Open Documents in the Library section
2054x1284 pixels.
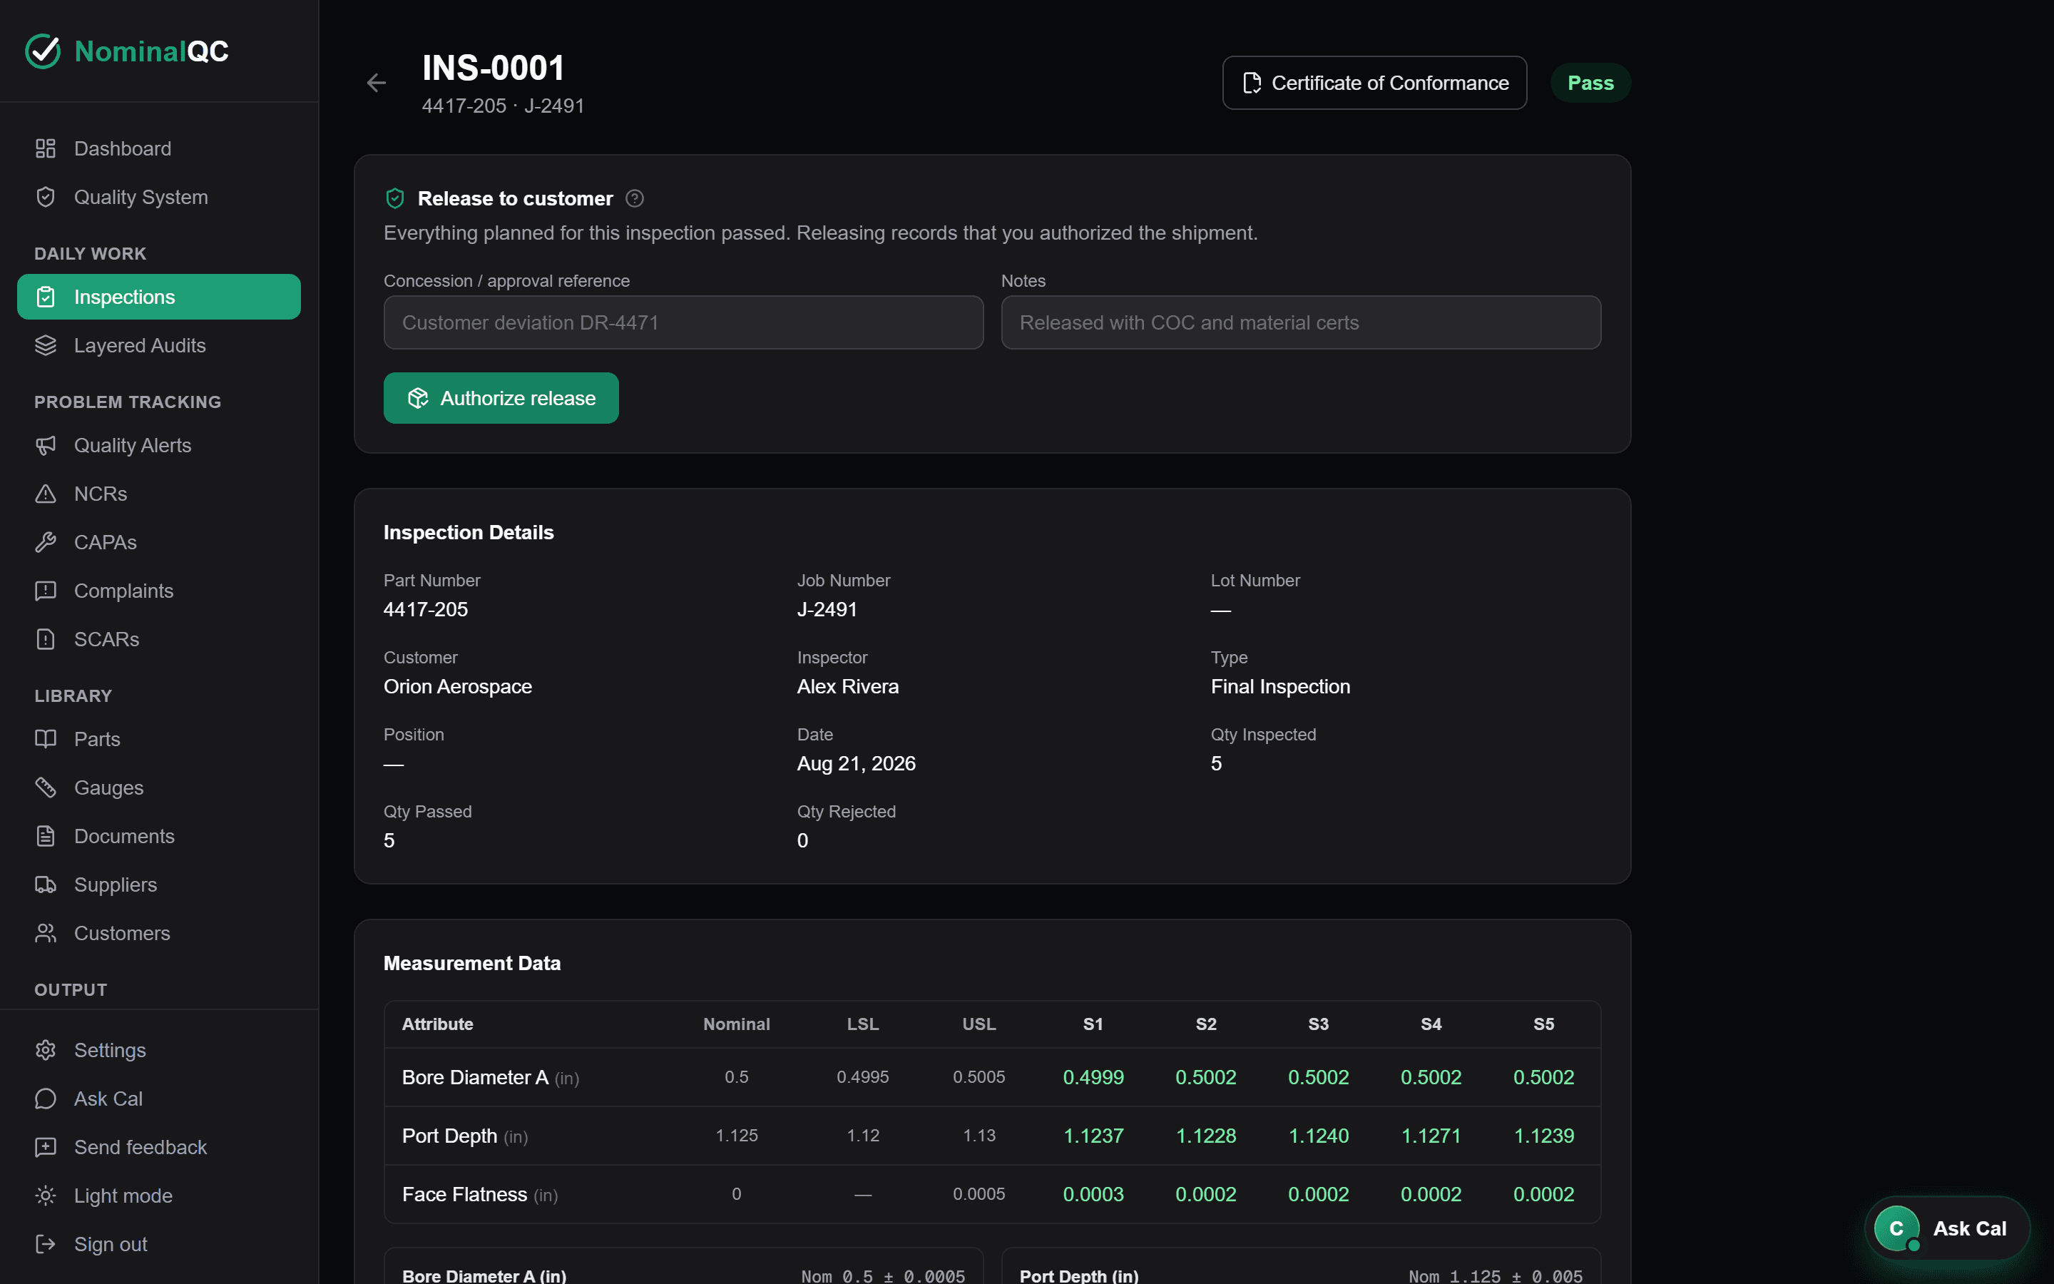(159, 835)
